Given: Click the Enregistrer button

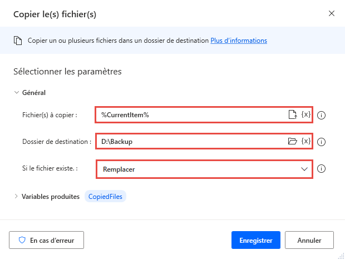Looking at the screenshot, I should click(255, 241).
